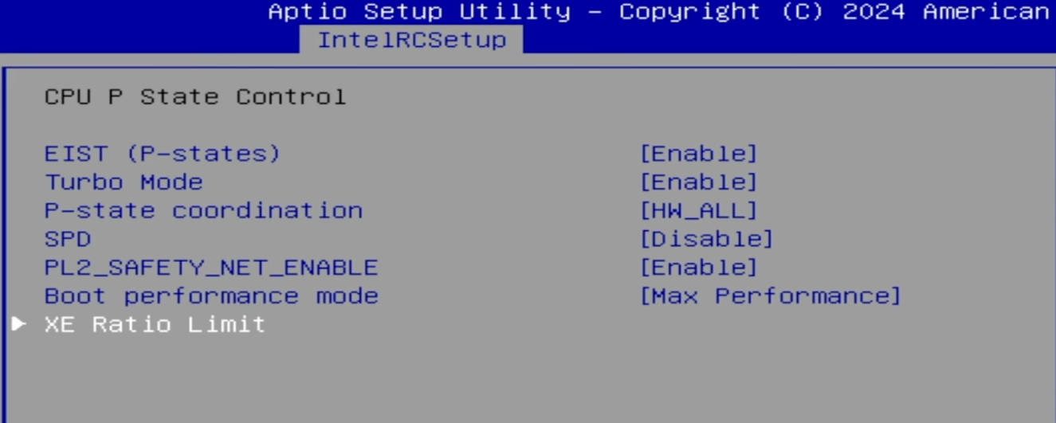Toggle the Turbo Mode Enable value

click(698, 182)
